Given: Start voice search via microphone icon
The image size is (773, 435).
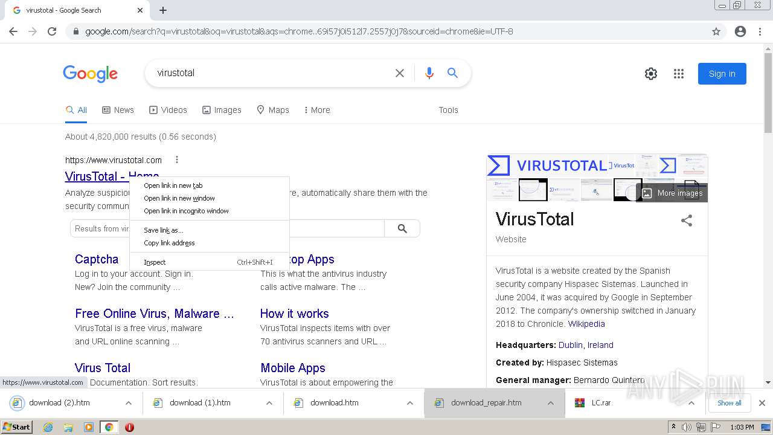Looking at the screenshot, I should tap(429, 73).
